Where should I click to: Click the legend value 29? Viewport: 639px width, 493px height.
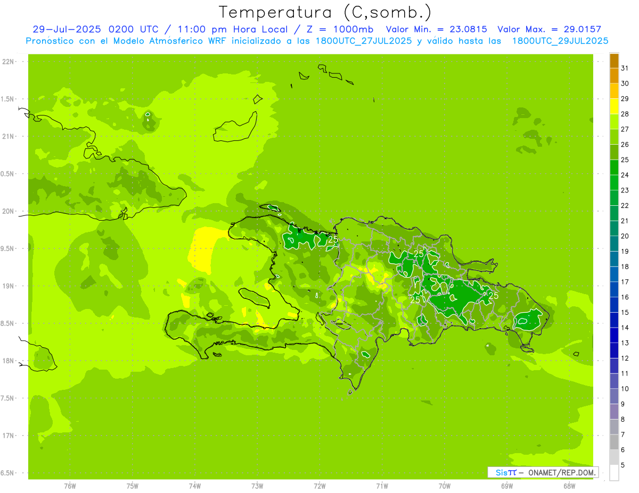click(x=625, y=98)
